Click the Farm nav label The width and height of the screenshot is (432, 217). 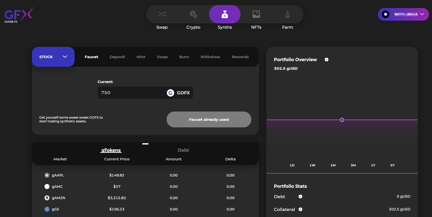[x=287, y=27]
